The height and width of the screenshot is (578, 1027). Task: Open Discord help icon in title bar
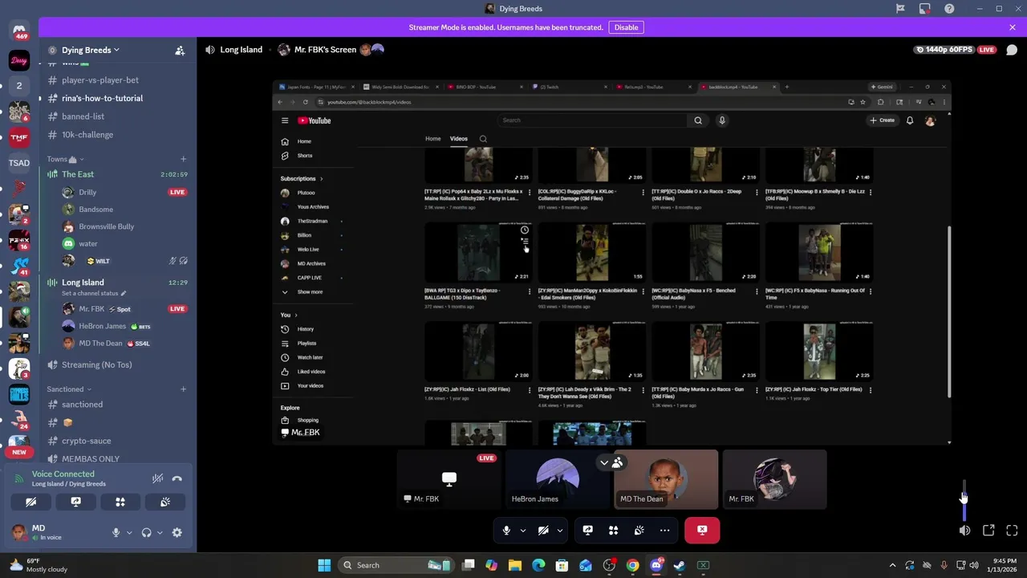click(949, 9)
